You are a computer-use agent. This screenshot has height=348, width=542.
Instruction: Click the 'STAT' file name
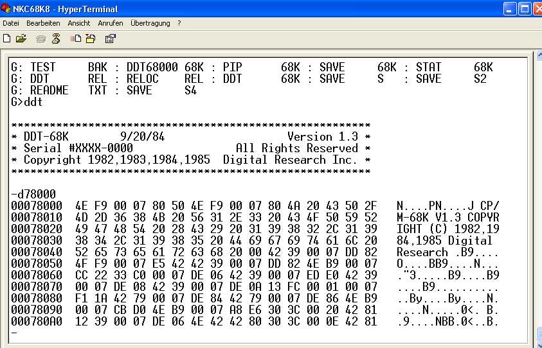pyautogui.click(x=429, y=67)
